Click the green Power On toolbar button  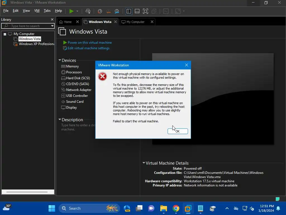coord(71,11)
